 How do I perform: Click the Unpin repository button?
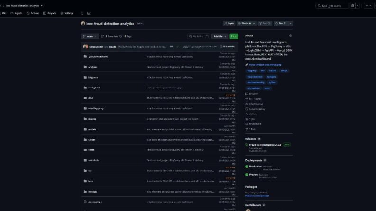tap(229, 23)
